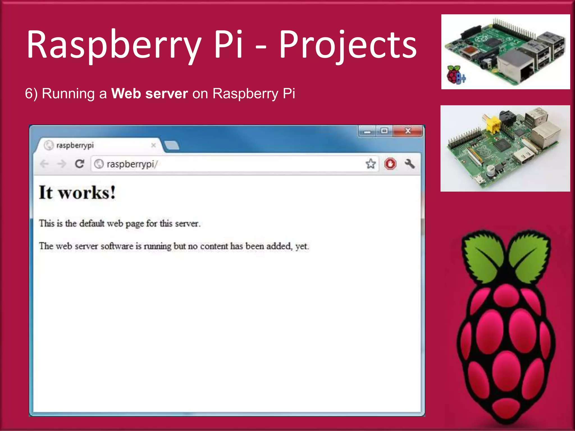
Task: Open the wrench settings menu
Action: tap(410, 164)
